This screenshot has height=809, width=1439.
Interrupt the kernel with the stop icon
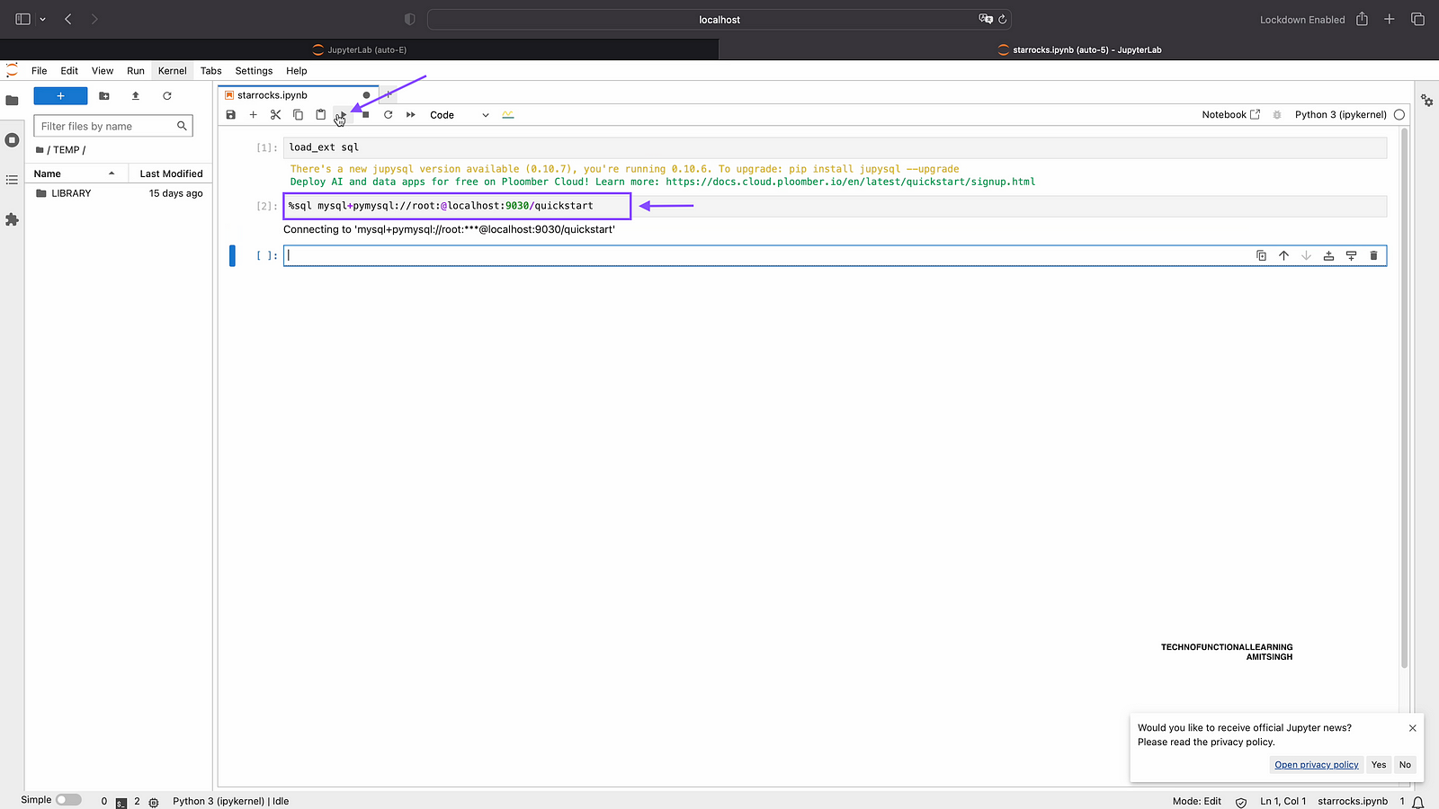click(x=366, y=115)
